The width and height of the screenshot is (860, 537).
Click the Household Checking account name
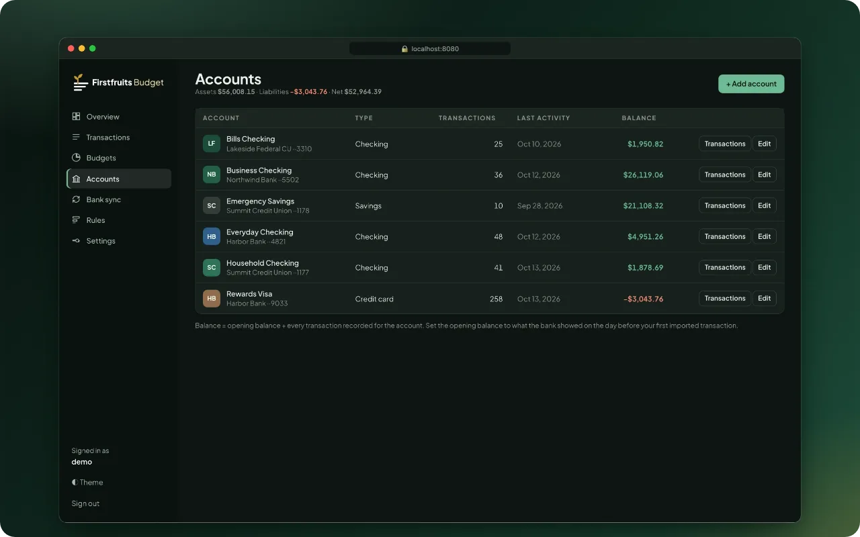(x=262, y=263)
